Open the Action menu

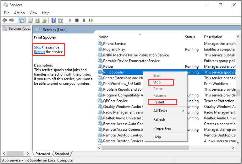[x=19, y=13]
